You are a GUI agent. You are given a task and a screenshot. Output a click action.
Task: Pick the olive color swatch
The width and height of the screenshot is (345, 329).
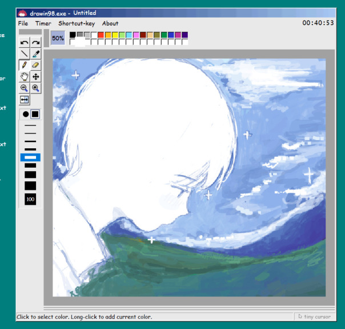click(x=157, y=35)
